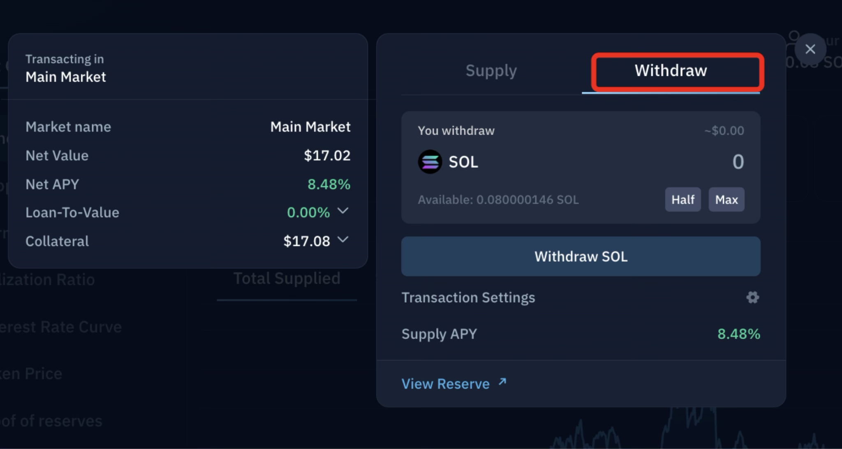Click the Withdraw SOL button

581,257
